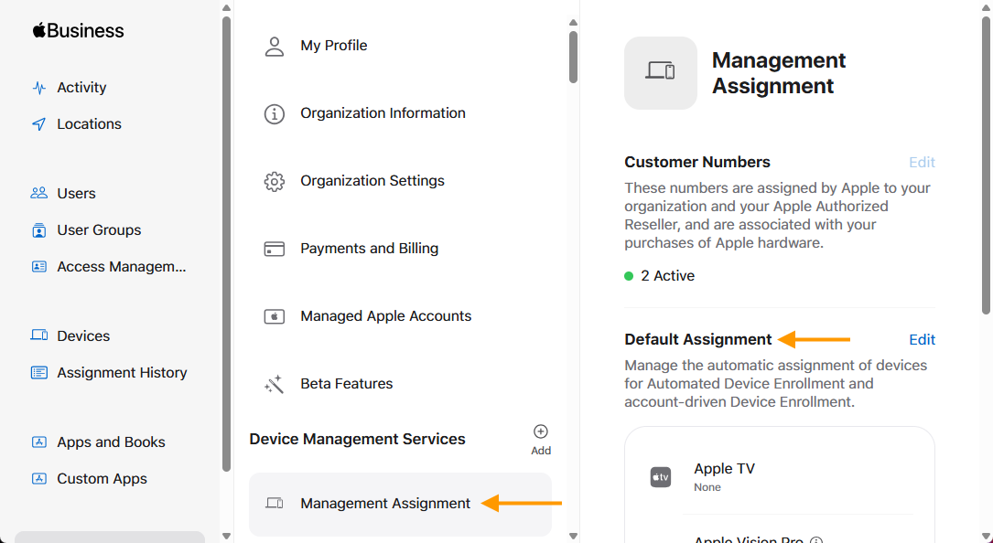
Task: Click the Default Assignment heading
Action: click(698, 339)
